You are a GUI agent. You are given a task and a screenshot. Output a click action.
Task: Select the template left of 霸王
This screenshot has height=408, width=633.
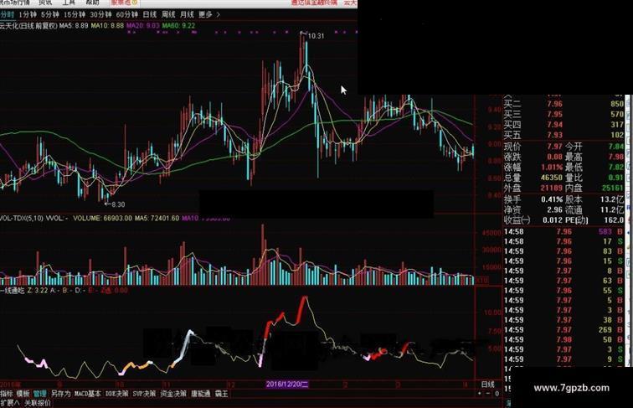point(200,394)
